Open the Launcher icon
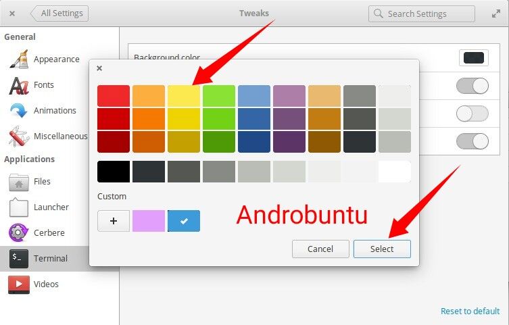Viewport: 509px width, 325px height. (19, 207)
